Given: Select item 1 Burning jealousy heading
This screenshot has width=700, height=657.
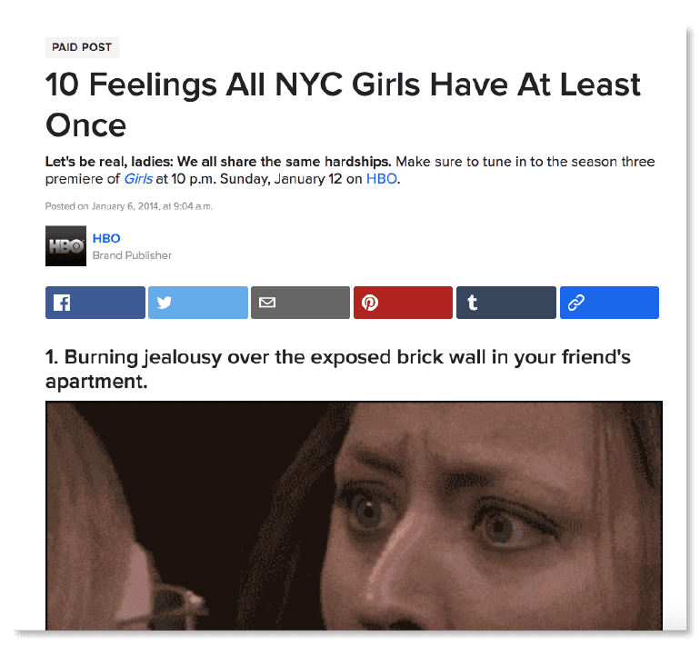Looking at the screenshot, I should click(338, 369).
